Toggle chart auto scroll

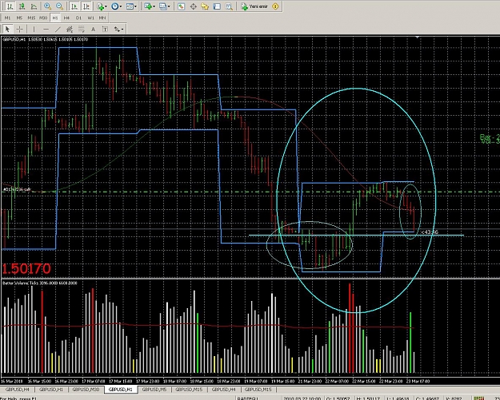(x=74, y=6)
